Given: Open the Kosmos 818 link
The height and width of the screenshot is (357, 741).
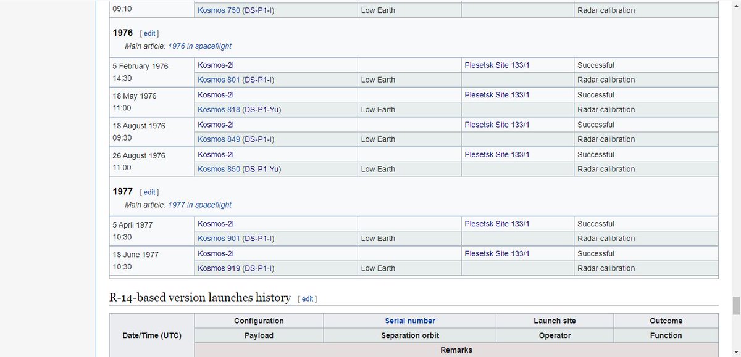Looking at the screenshot, I should tap(219, 110).
